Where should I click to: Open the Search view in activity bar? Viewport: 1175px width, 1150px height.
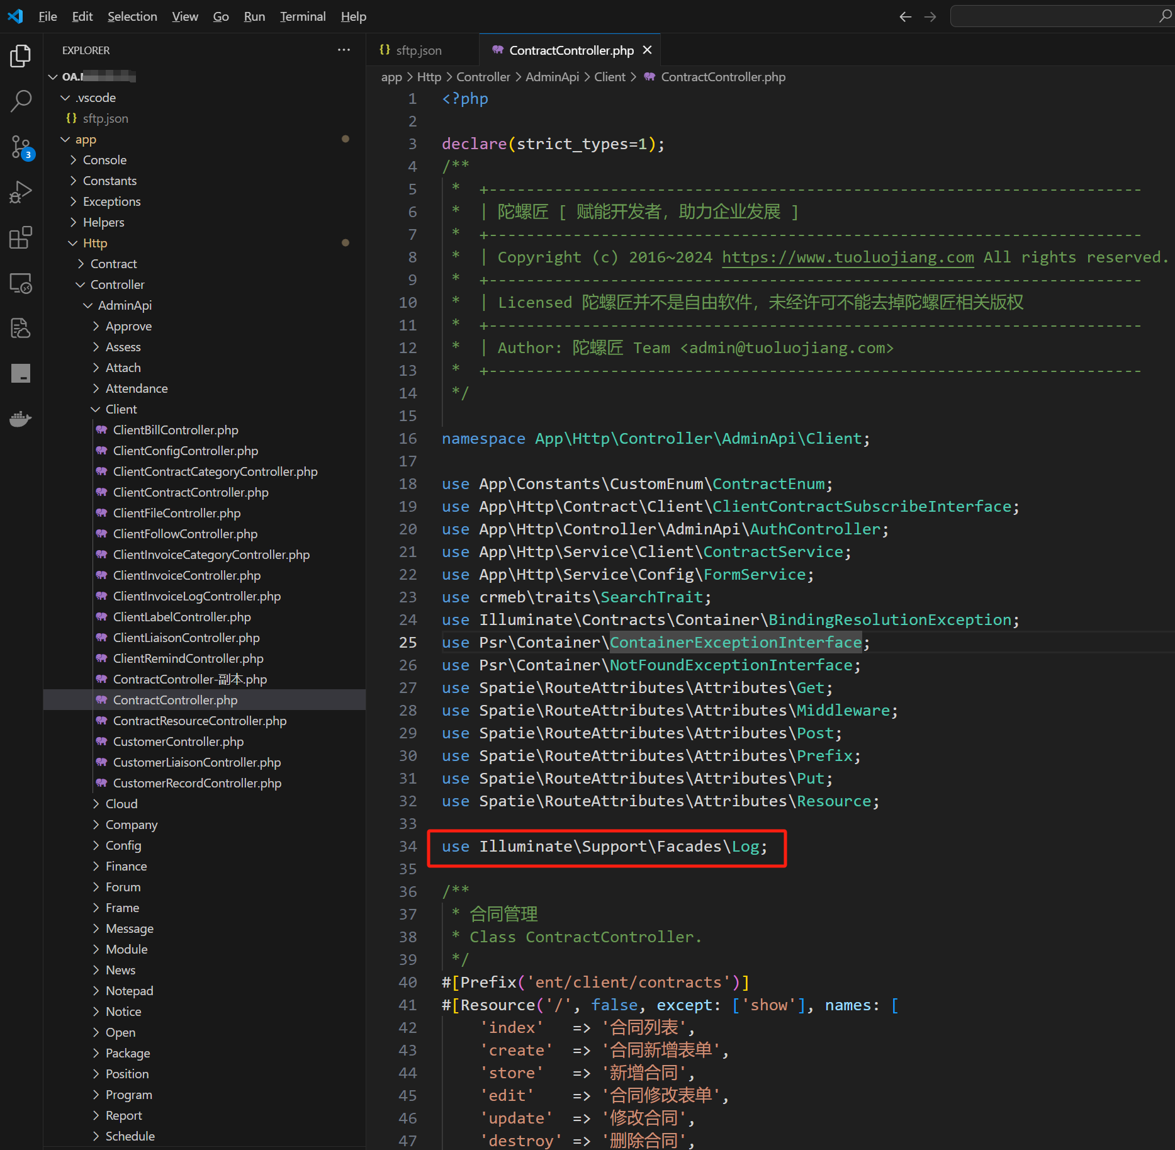pyautogui.click(x=21, y=101)
